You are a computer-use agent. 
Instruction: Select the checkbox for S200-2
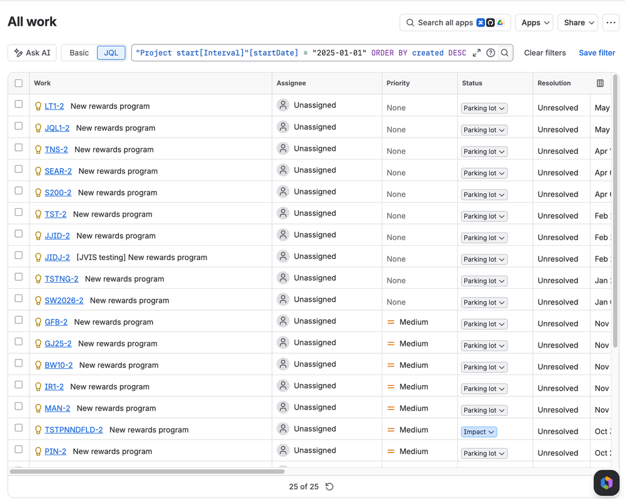pos(19,190)
